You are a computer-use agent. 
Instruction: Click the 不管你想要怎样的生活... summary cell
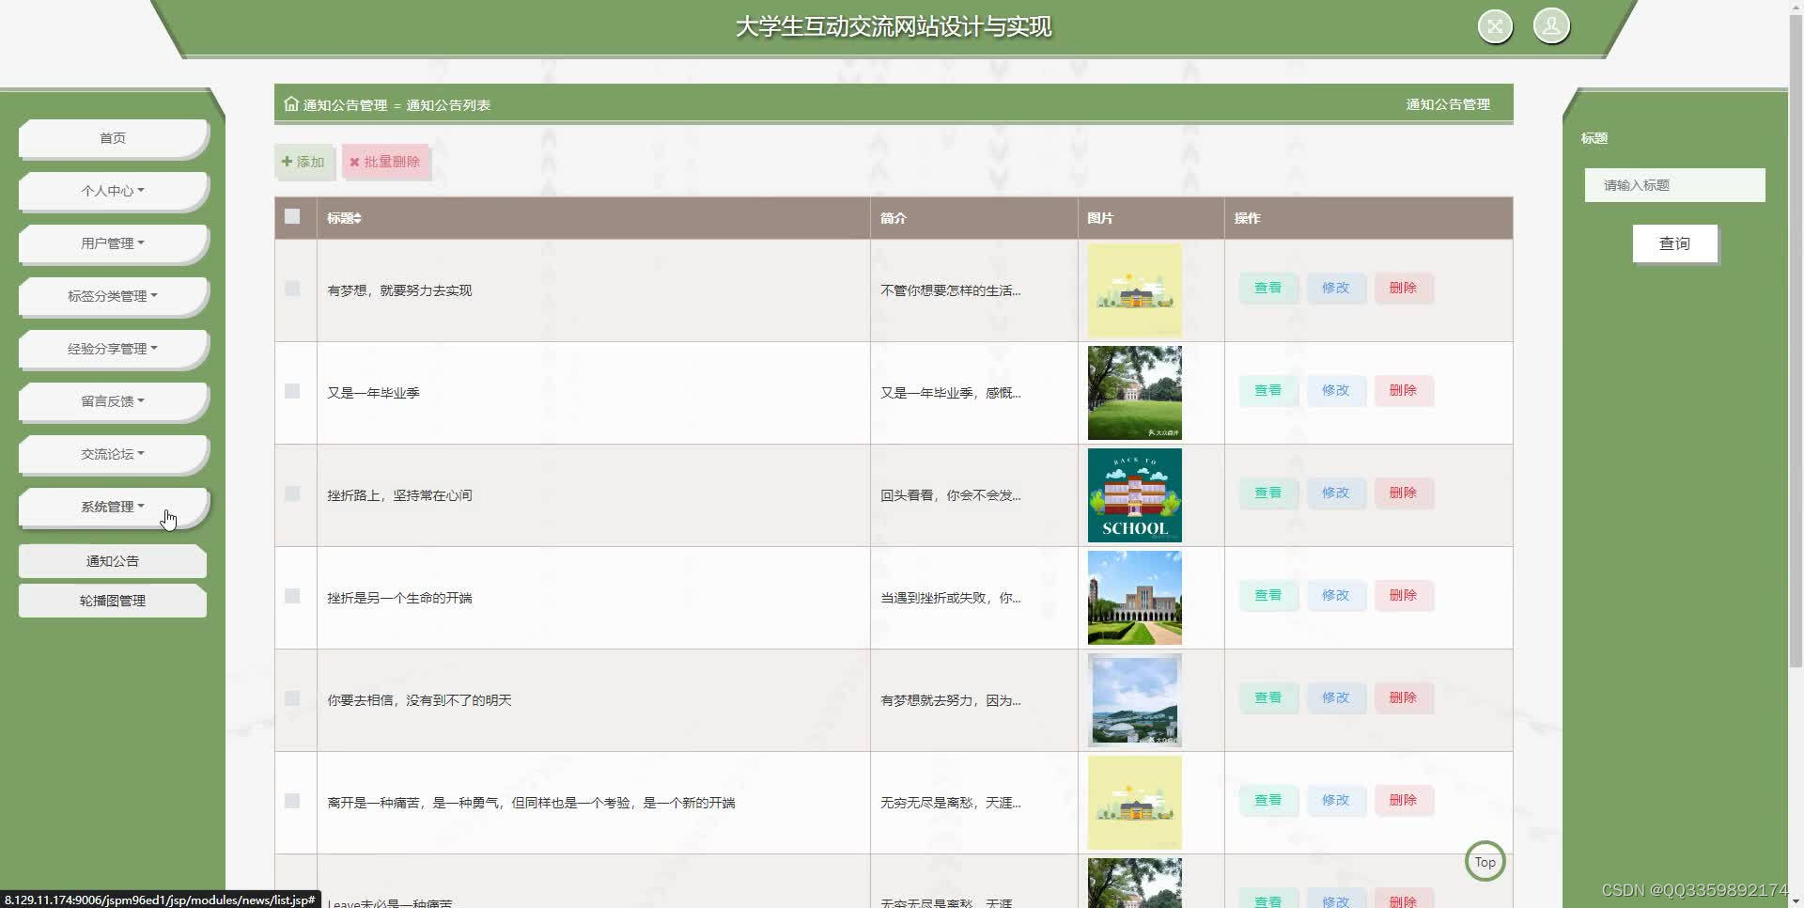973,290
